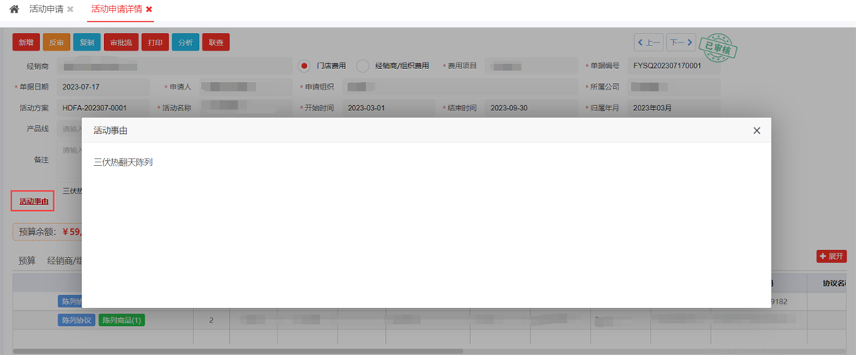Open 陈列商品(1) in the second table row

(x=121, y=320)
